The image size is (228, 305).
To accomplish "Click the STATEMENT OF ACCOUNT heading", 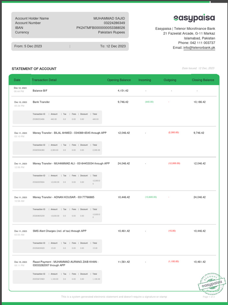I will (x=34, y=69).
